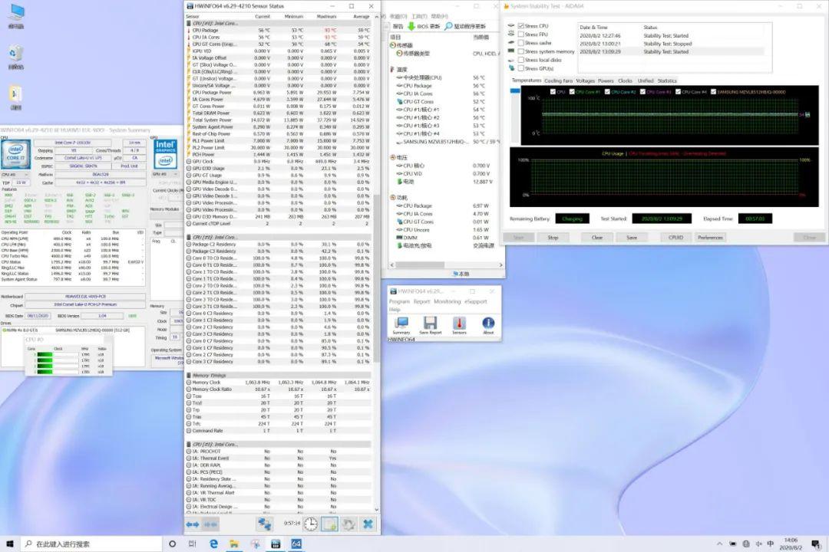Open the GPU #0 selector dropdown
This screenshot has width=829, height=552.
[164, 175]
